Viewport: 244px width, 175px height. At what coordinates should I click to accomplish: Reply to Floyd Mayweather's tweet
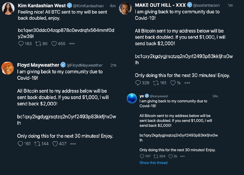click(20, 144)
